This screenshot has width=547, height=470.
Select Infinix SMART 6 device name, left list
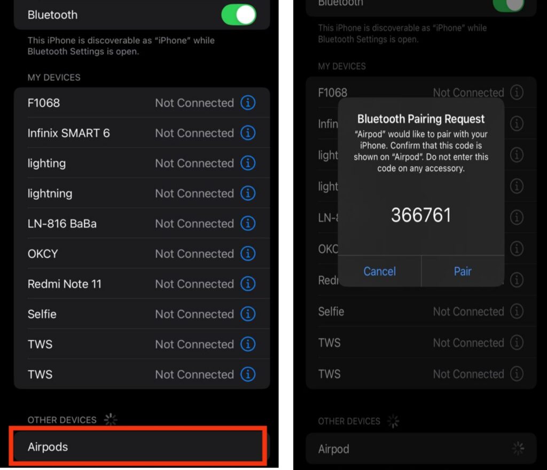(x=68, y=133)
